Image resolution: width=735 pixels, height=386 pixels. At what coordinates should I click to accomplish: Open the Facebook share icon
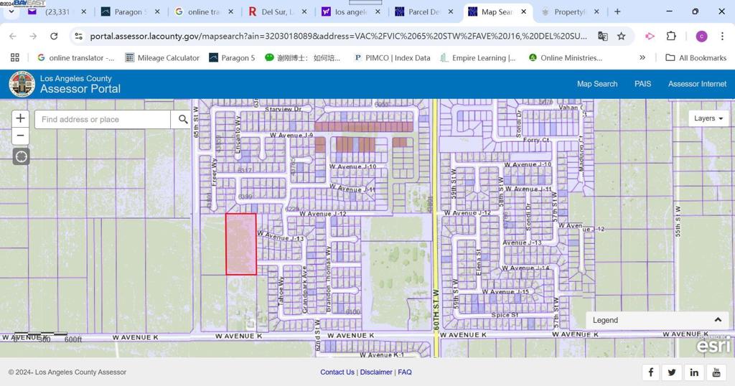pyautogui.click(x=650, y=372)
